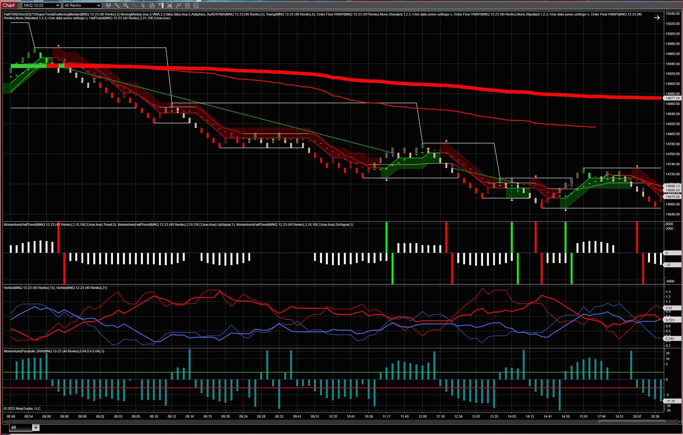
Task: Click the 14800.00 price axis label
Action: click(x=673, y=134)
